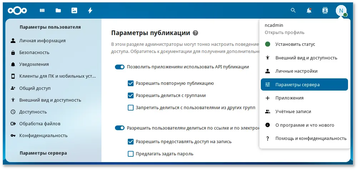Go to Безопасность settings section

[53, 53]
